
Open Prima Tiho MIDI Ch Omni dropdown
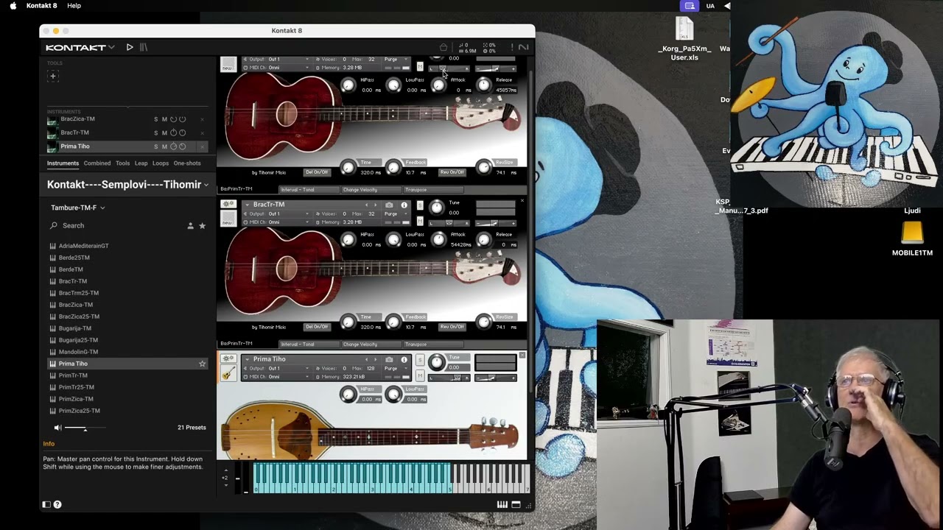[278, 377]
